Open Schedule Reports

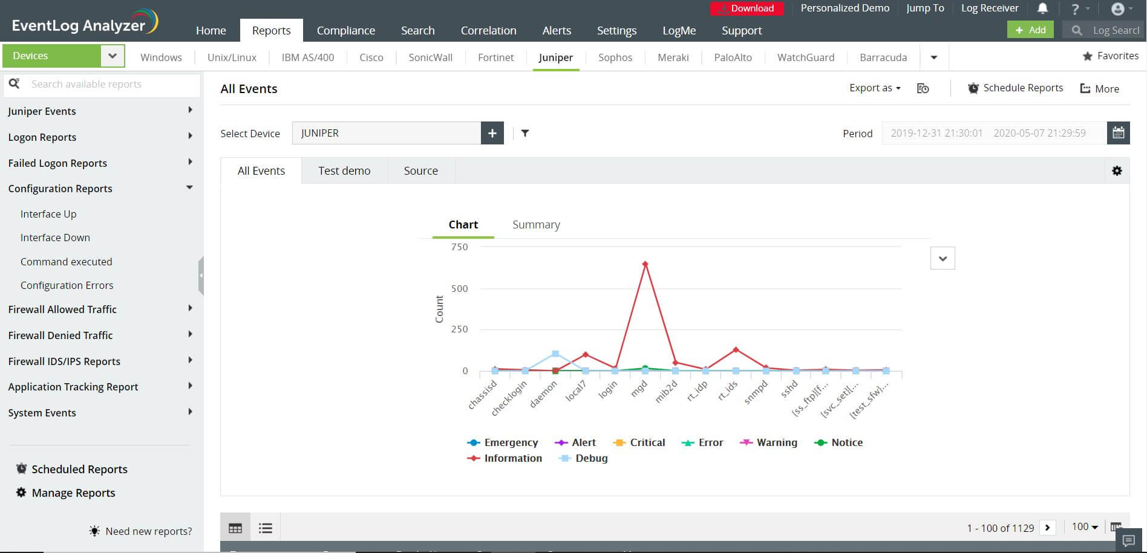1015,88
